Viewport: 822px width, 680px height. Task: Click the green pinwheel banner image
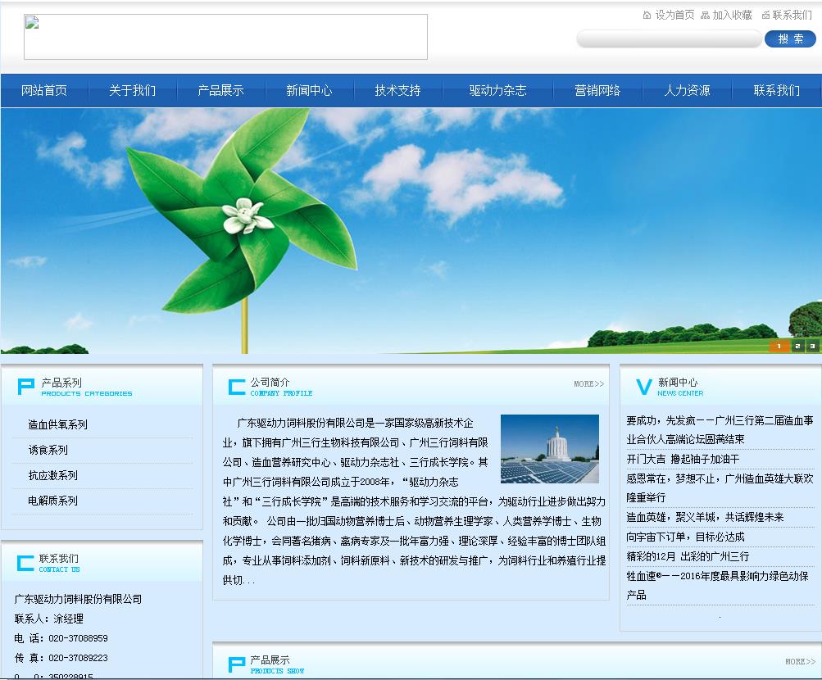tap(411, 230)
